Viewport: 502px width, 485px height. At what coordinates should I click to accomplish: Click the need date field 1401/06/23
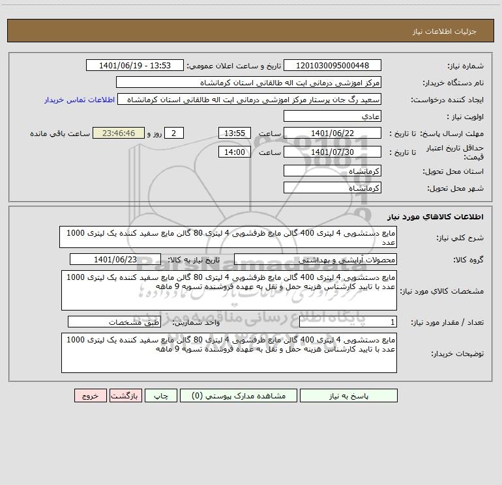pos(115,259)
